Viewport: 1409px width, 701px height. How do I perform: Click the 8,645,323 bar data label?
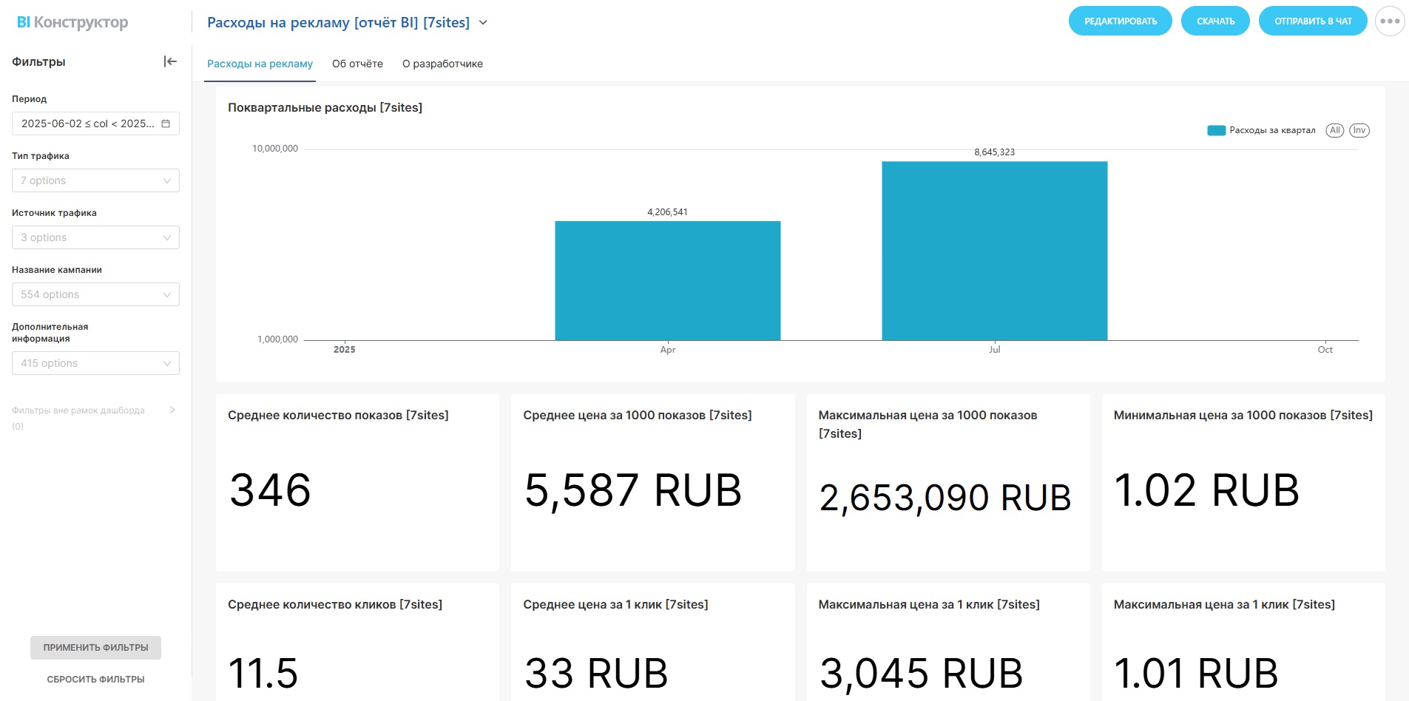click(994, 152)
